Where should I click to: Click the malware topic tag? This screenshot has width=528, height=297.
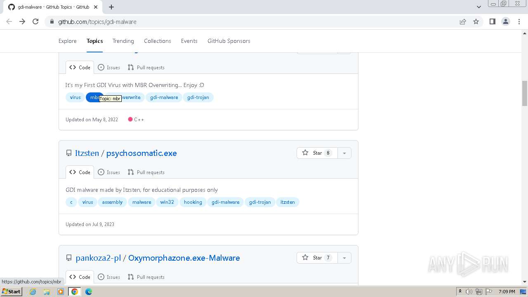[x=141, y=202]
